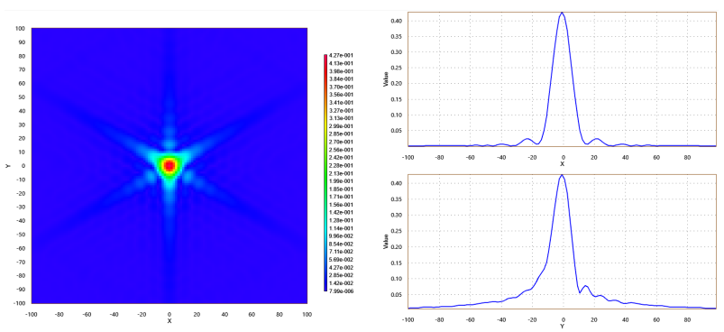The image size is (724, 332).
Task: Click the 5.69e-002 legend label
Action: 341,260
